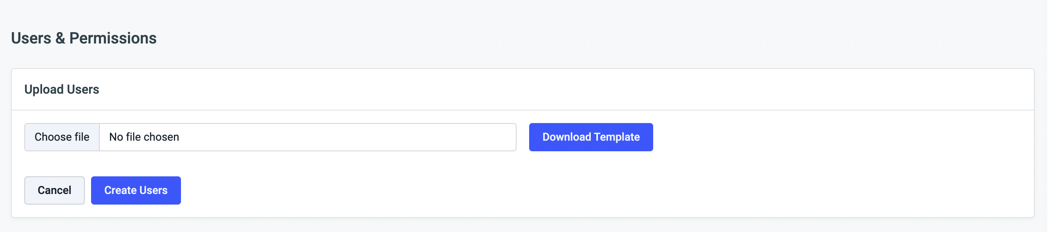
Task: Submit the upload with Create Users
Action: click(x=135, y=190)
